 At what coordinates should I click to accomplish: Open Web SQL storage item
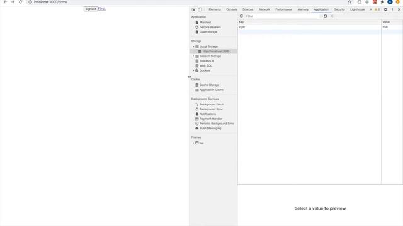coord(206,66)
